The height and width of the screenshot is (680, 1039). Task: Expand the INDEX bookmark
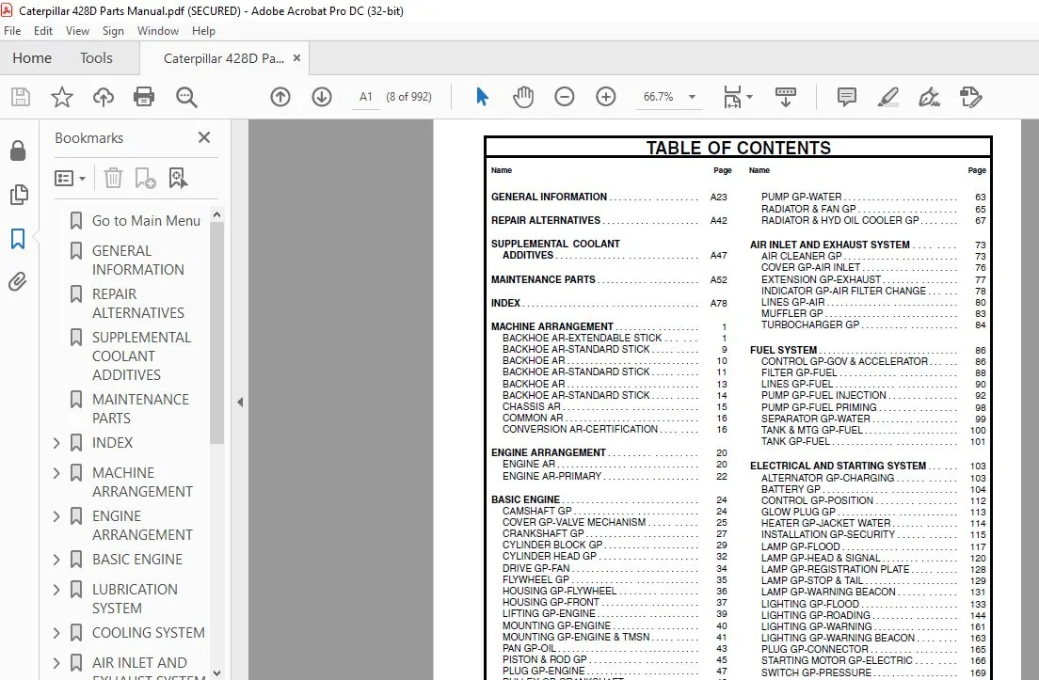(x=56, y=443)
